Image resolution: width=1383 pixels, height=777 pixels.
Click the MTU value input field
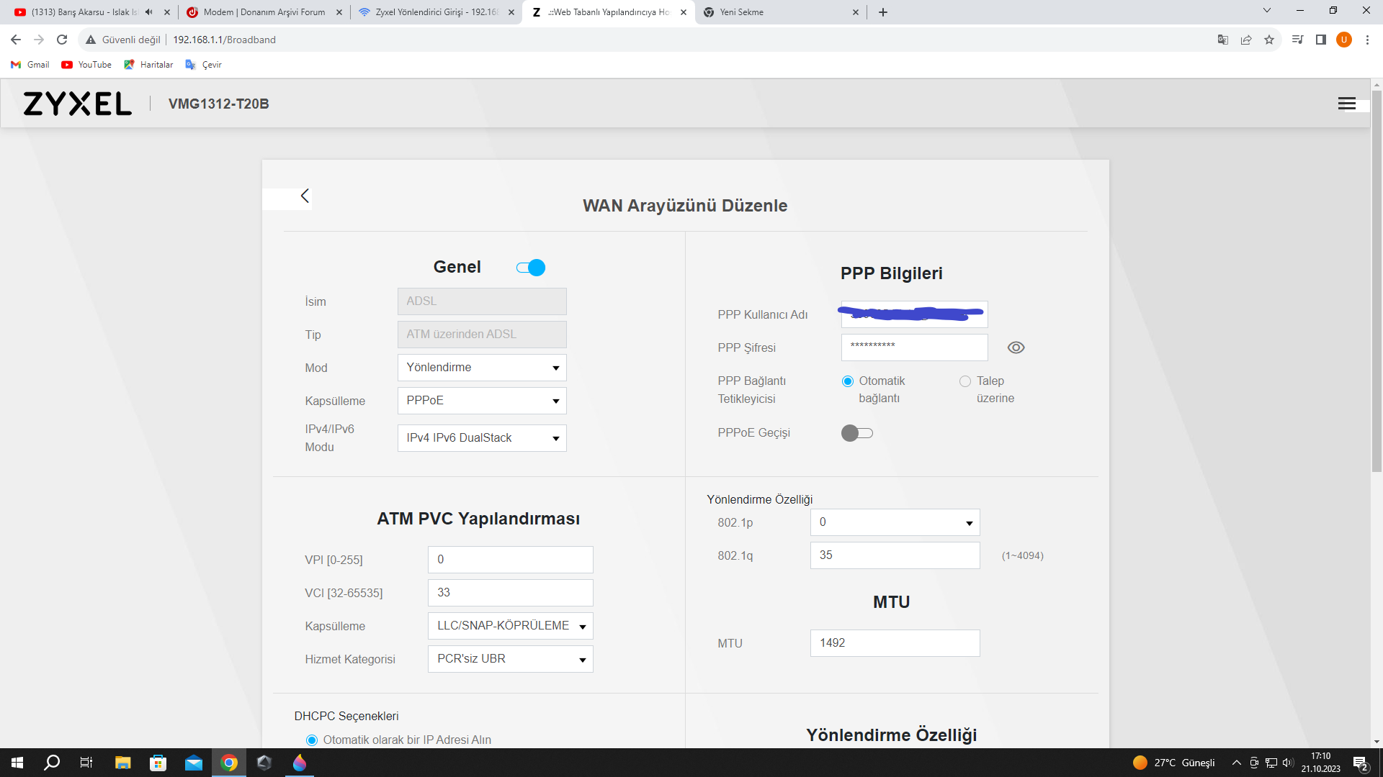[895, 643]
